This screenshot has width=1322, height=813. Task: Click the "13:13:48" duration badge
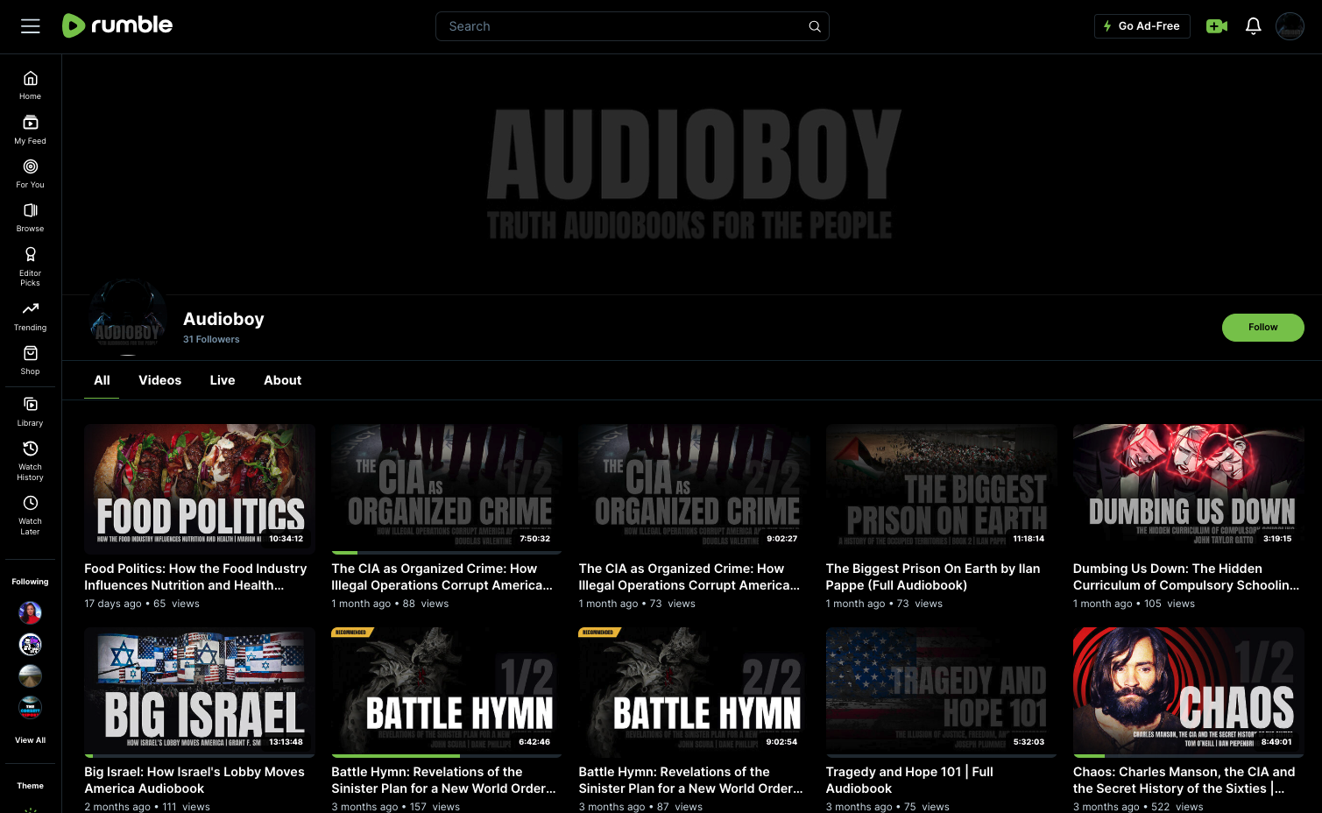[286, 742]
